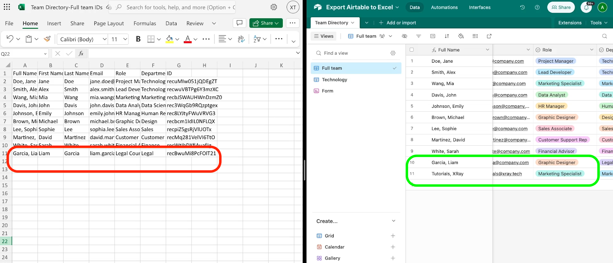Open the comments pane in Excel
Image resolution: width=613 pixels, height=263 pixels.
click(239, 23)
